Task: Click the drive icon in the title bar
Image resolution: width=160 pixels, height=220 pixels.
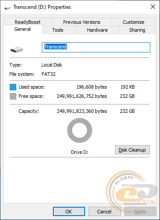Action: pos(7,7)
